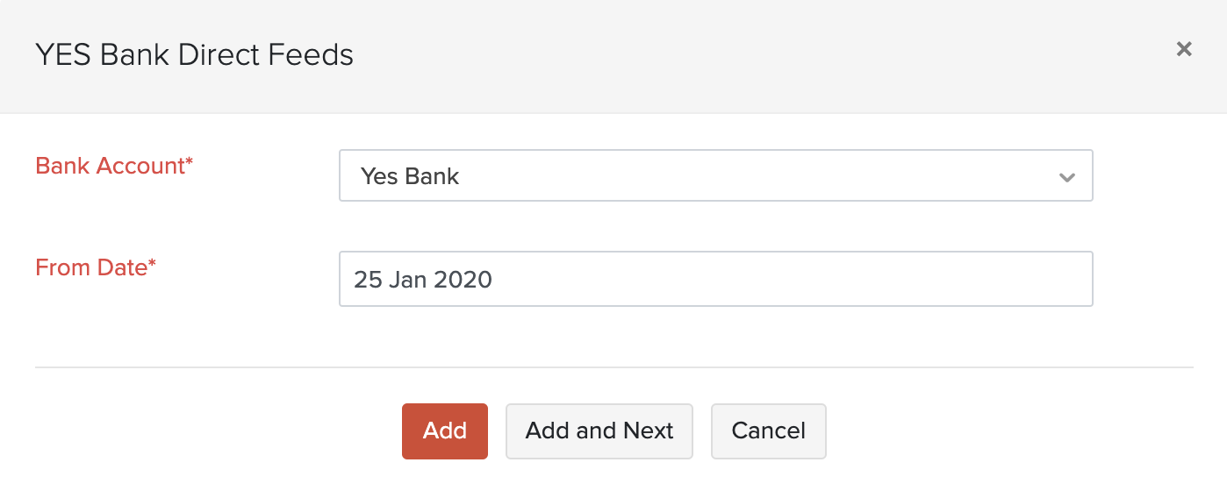Click the grey dialog header bar
The width and height of the screenshot is (1227, 491).
tap(702, 55)
